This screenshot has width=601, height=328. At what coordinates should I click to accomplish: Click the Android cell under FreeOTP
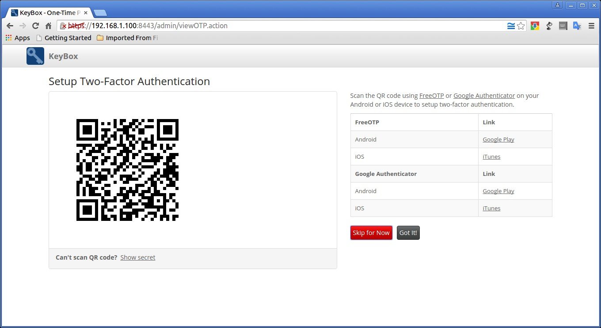414,139
